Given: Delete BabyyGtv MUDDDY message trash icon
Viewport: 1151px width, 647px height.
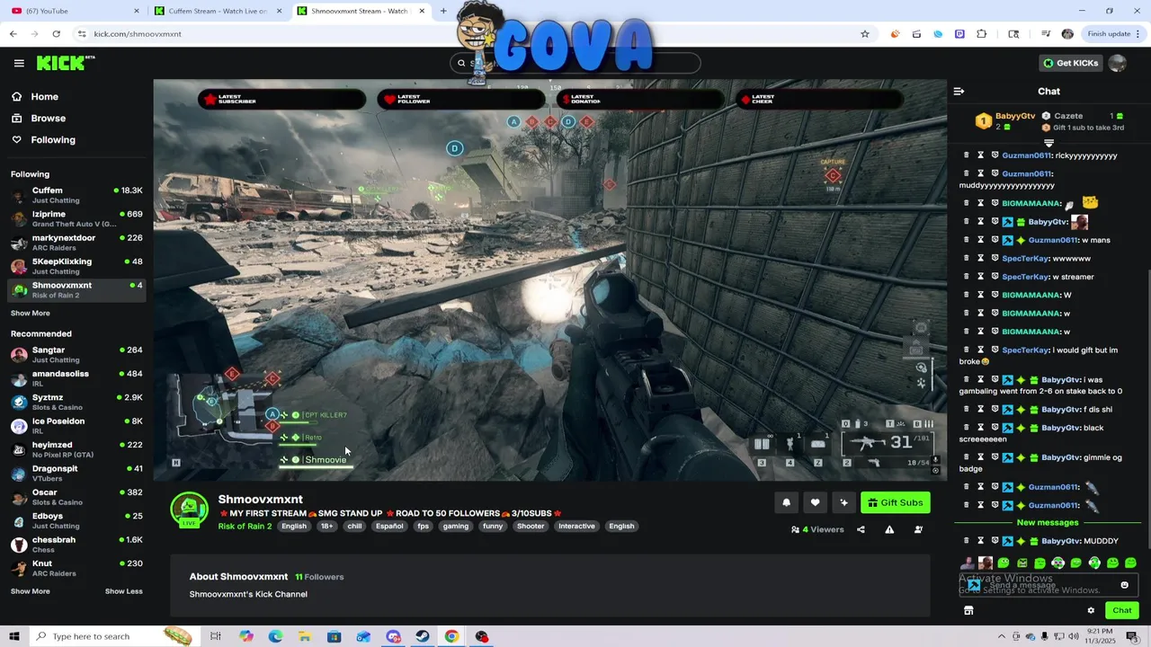Looking at the screenshot, I should tap(967, 541).
